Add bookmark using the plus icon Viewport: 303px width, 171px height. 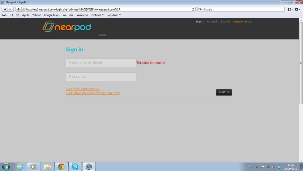click(18, 9)
